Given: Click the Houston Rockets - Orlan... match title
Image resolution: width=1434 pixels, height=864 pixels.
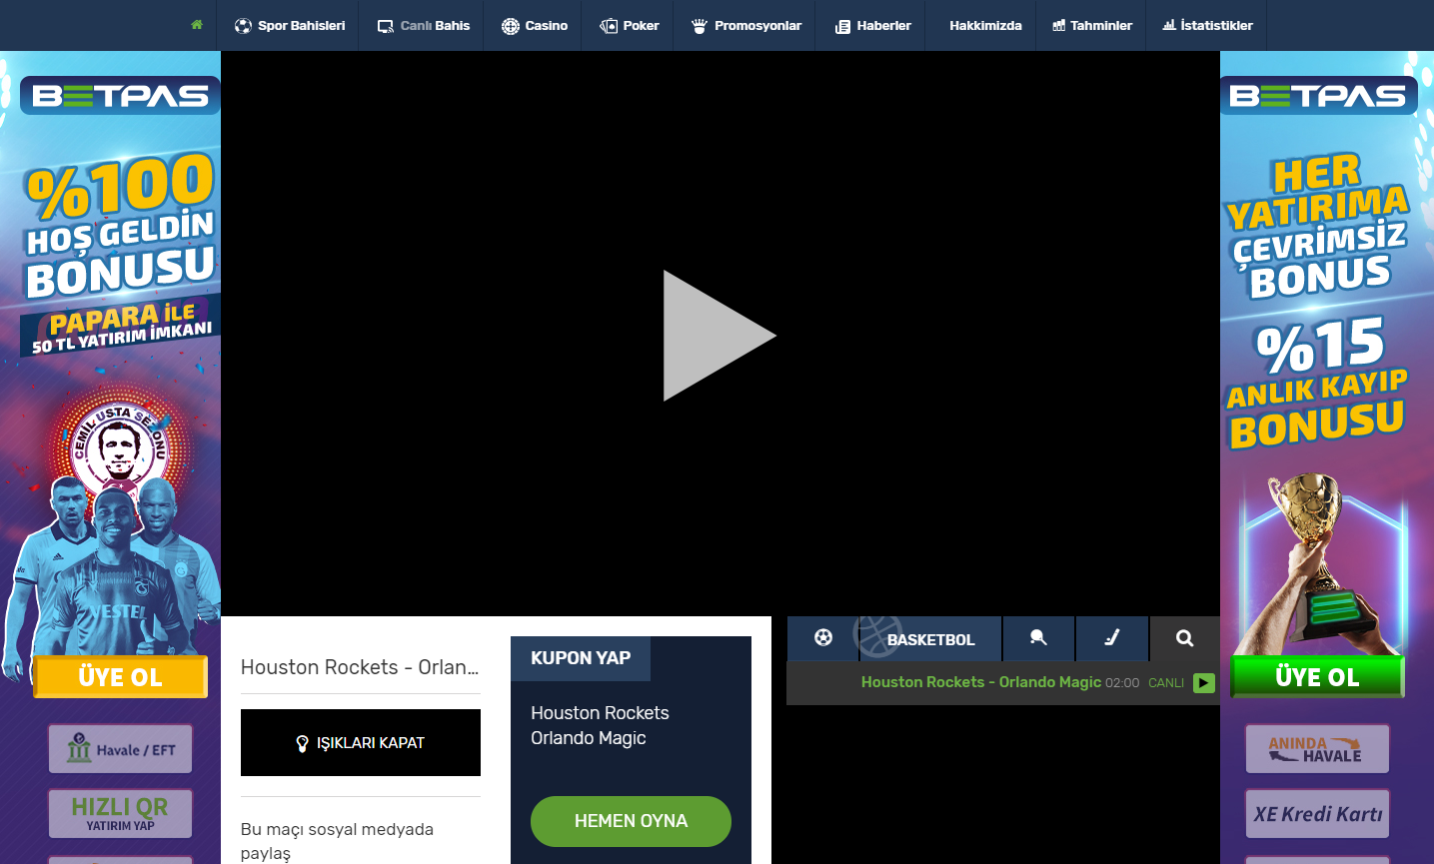Looking at the screenshot, I should (360, 667).
